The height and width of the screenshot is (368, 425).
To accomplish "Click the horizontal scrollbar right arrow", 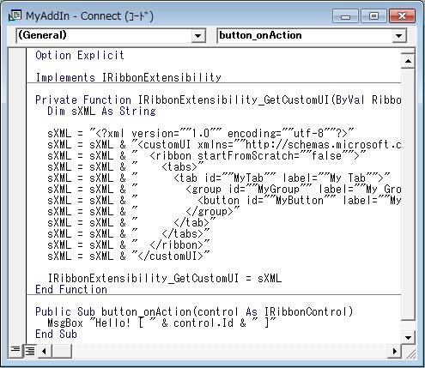I will click(x=395, y=351).
